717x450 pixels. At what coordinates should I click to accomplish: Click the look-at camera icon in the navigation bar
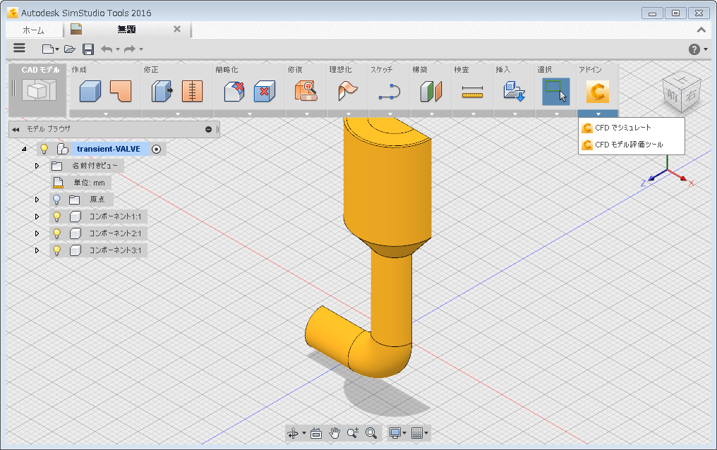[x=316, y=433]
